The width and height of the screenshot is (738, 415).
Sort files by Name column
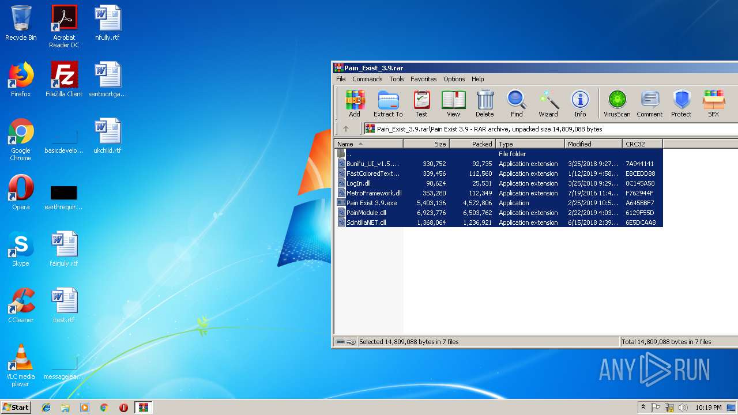click(369, 144)
